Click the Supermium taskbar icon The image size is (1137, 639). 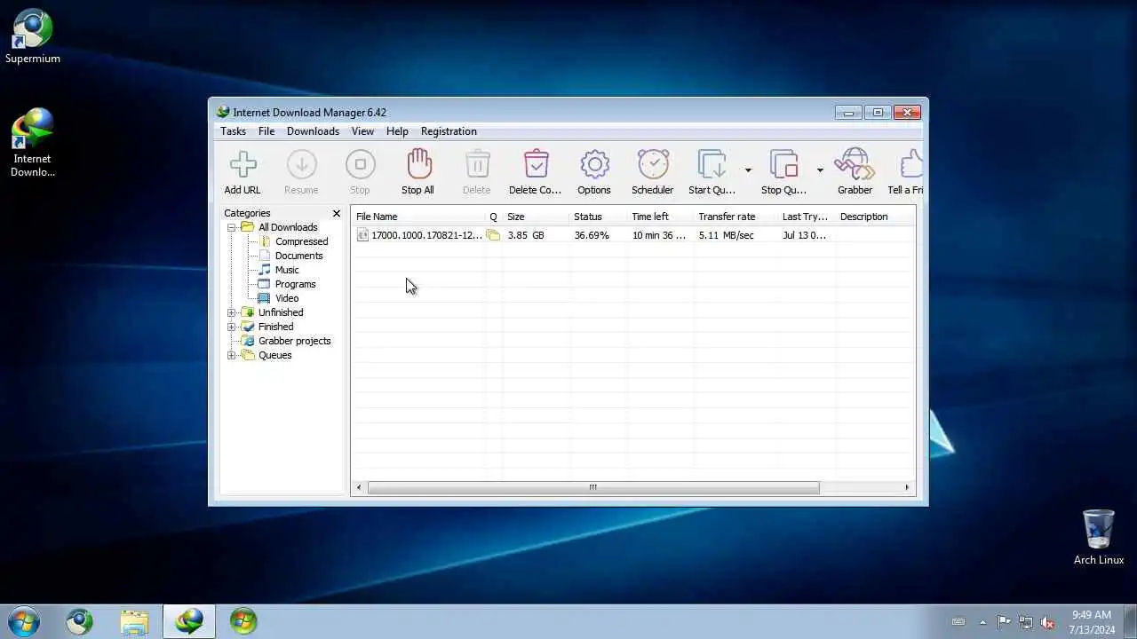79,621
